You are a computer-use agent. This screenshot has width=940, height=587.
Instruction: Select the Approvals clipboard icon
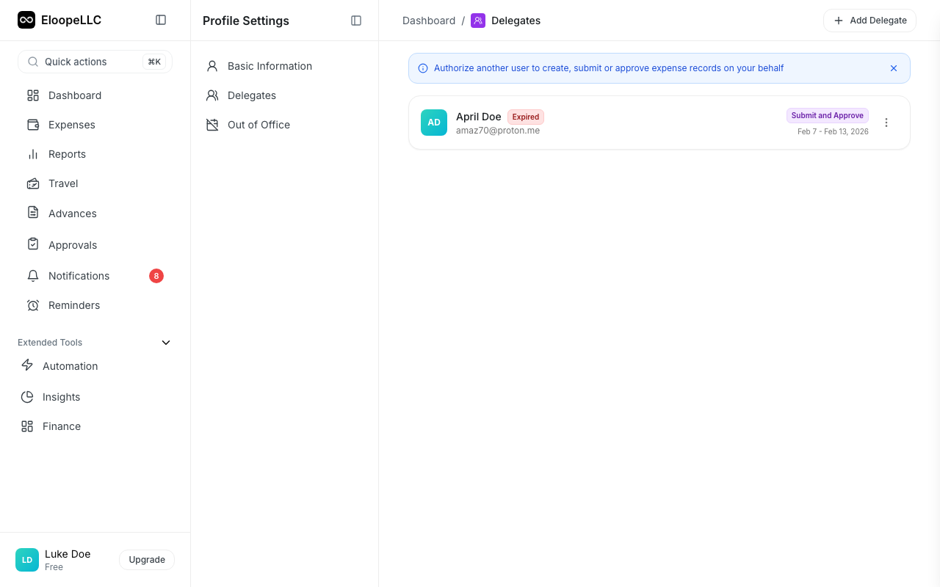[x=33, y=244]
